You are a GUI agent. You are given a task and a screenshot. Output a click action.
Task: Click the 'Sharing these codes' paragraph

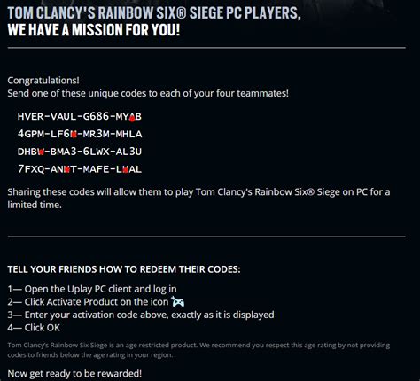[198, 198]
